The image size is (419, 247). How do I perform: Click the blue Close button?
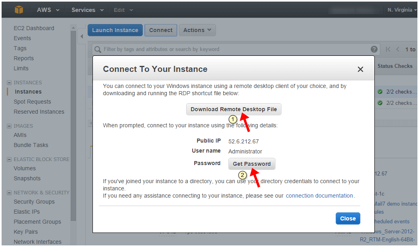(x=348, y=218)
